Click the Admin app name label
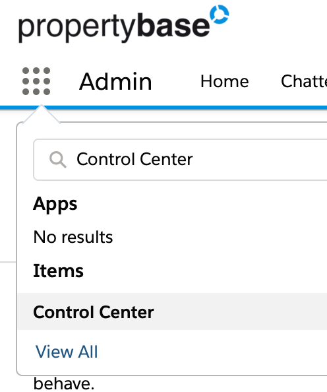The width and height of the screenshot is (327, 392). 115,81
